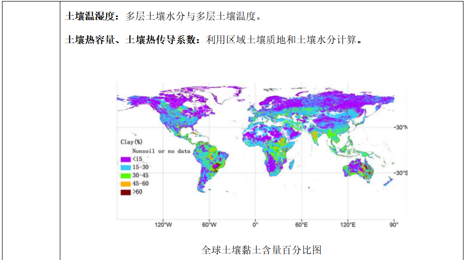
Task: Click the '30°S' latitude label
Action: tap(401, 173)
